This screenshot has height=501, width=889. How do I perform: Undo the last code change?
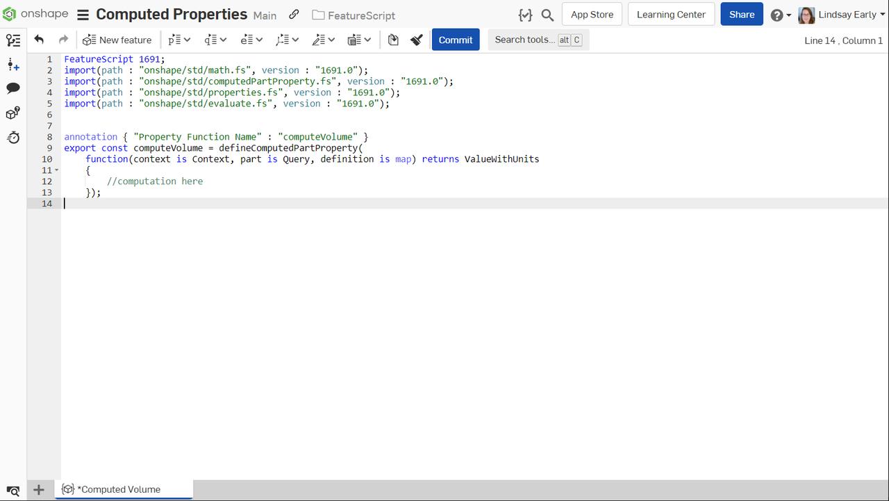click(x=40, y=40)
